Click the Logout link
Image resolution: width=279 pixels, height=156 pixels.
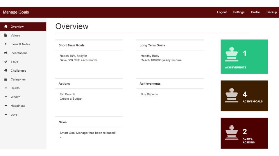coord(222,12)
